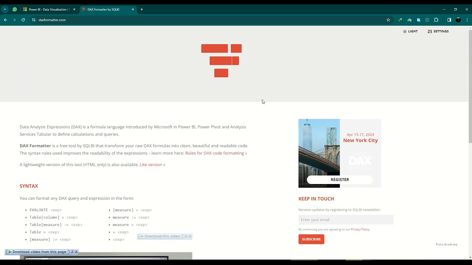Screen dimensions: 472x265
Task: Reload the daxformatter.com page
Action: [x=23, y=20]
